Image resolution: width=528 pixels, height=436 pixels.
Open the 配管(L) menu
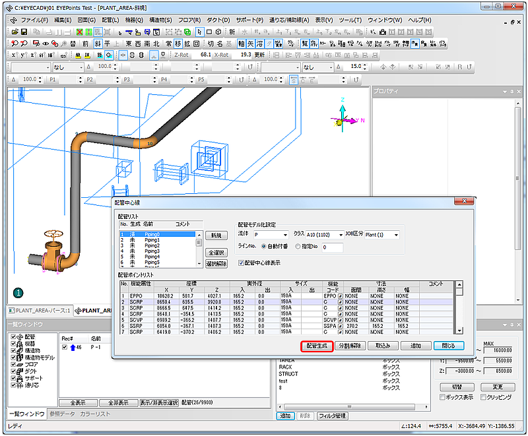(x=110, y=20)
